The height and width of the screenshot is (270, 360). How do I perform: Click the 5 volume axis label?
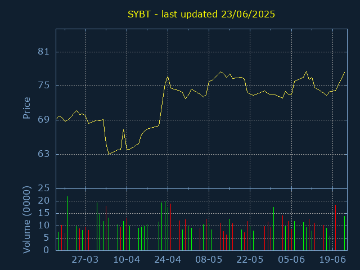[x=47, y=238]
